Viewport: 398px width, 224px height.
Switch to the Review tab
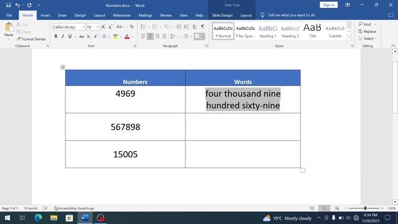(166, 15)
